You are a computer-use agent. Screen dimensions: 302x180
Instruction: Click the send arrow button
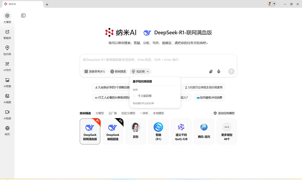[x=231, y=72]
